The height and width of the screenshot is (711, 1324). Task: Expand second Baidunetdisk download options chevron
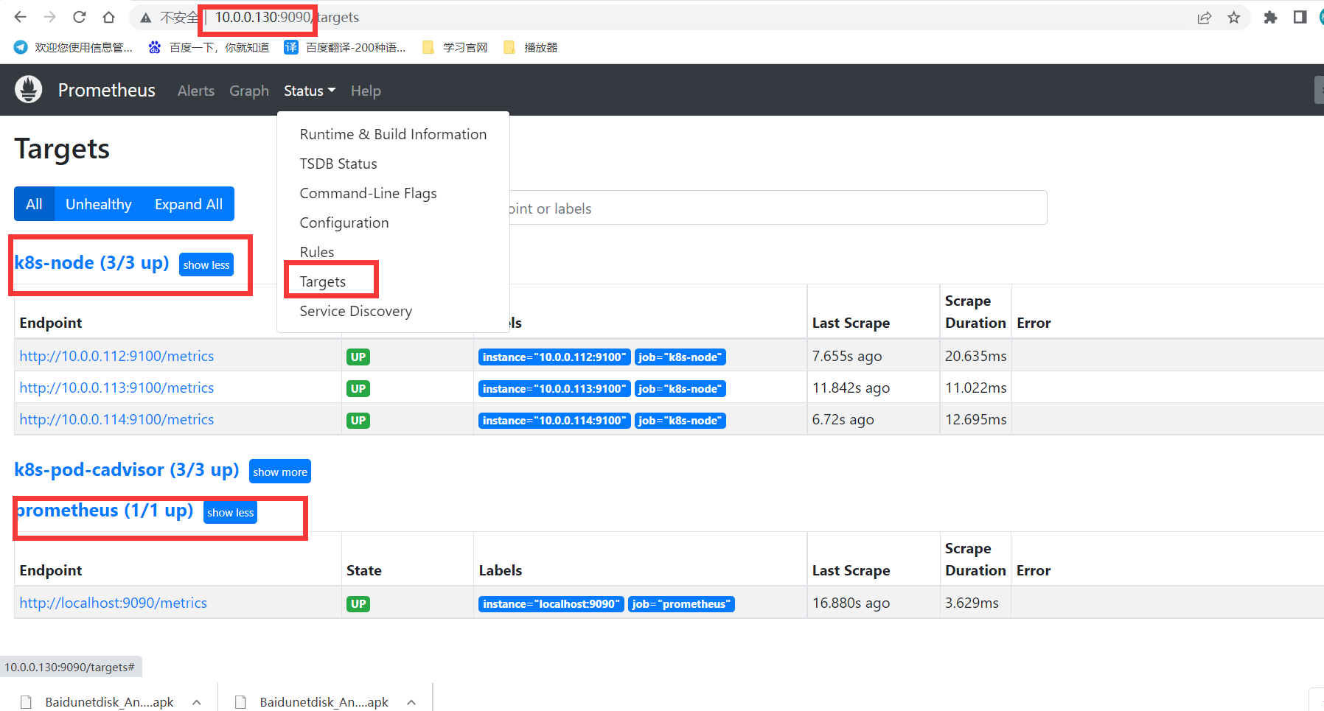click(x=411, y=702)
